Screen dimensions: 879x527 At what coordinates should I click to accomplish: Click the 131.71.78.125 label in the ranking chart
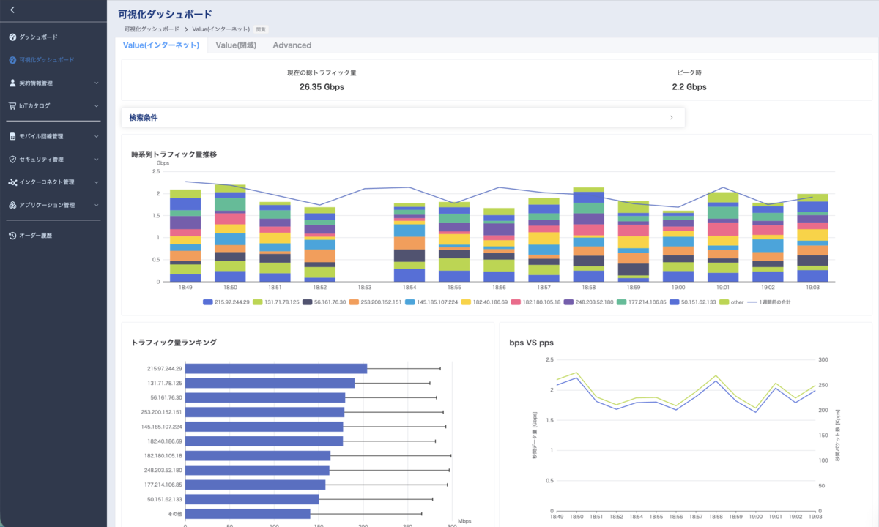click(165, 383)
